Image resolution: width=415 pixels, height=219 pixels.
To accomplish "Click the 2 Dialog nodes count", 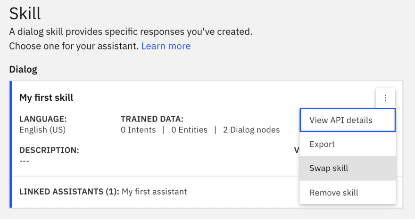I will point(251,130).
